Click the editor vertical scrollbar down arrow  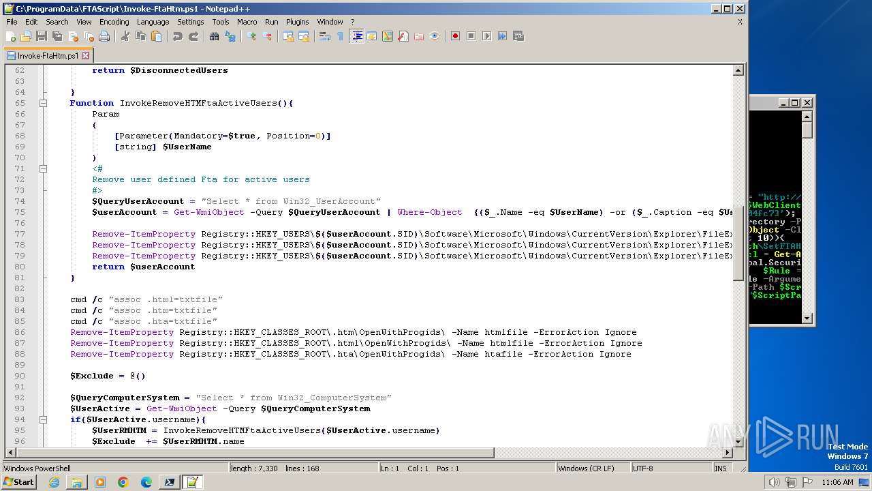(738, 441)
